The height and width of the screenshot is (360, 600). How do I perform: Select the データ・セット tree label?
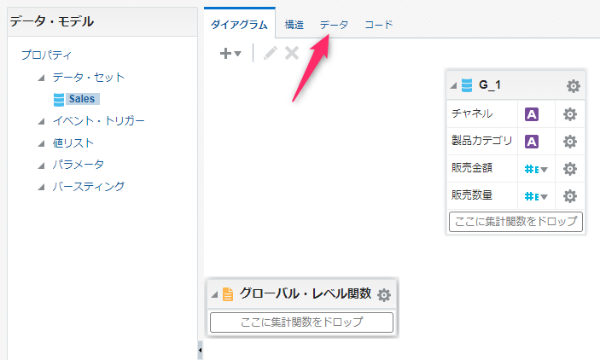pos(89,78)
